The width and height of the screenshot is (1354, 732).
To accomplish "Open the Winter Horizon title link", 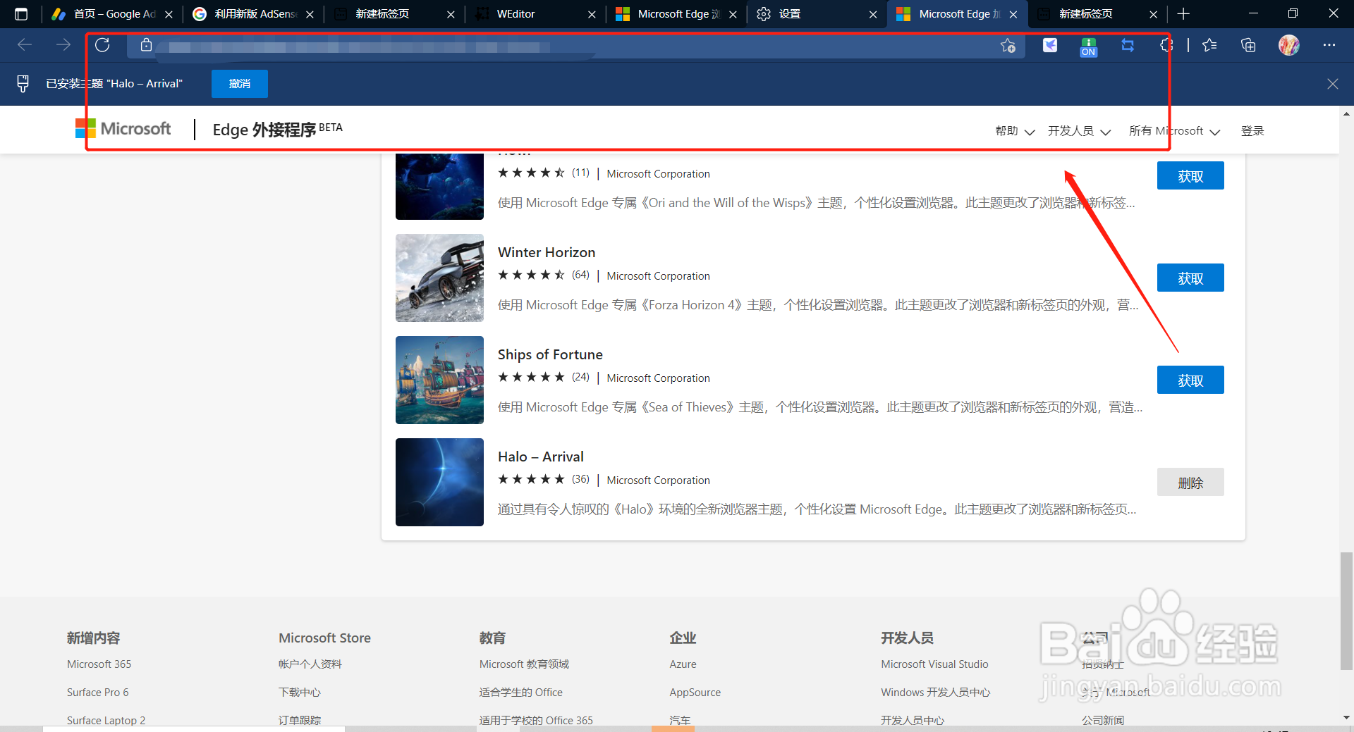I will pos(547,252).
